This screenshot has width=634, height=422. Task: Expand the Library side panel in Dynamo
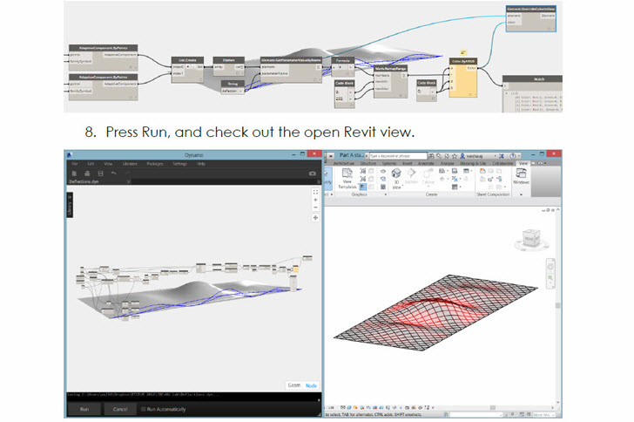[x=70, y=205]
